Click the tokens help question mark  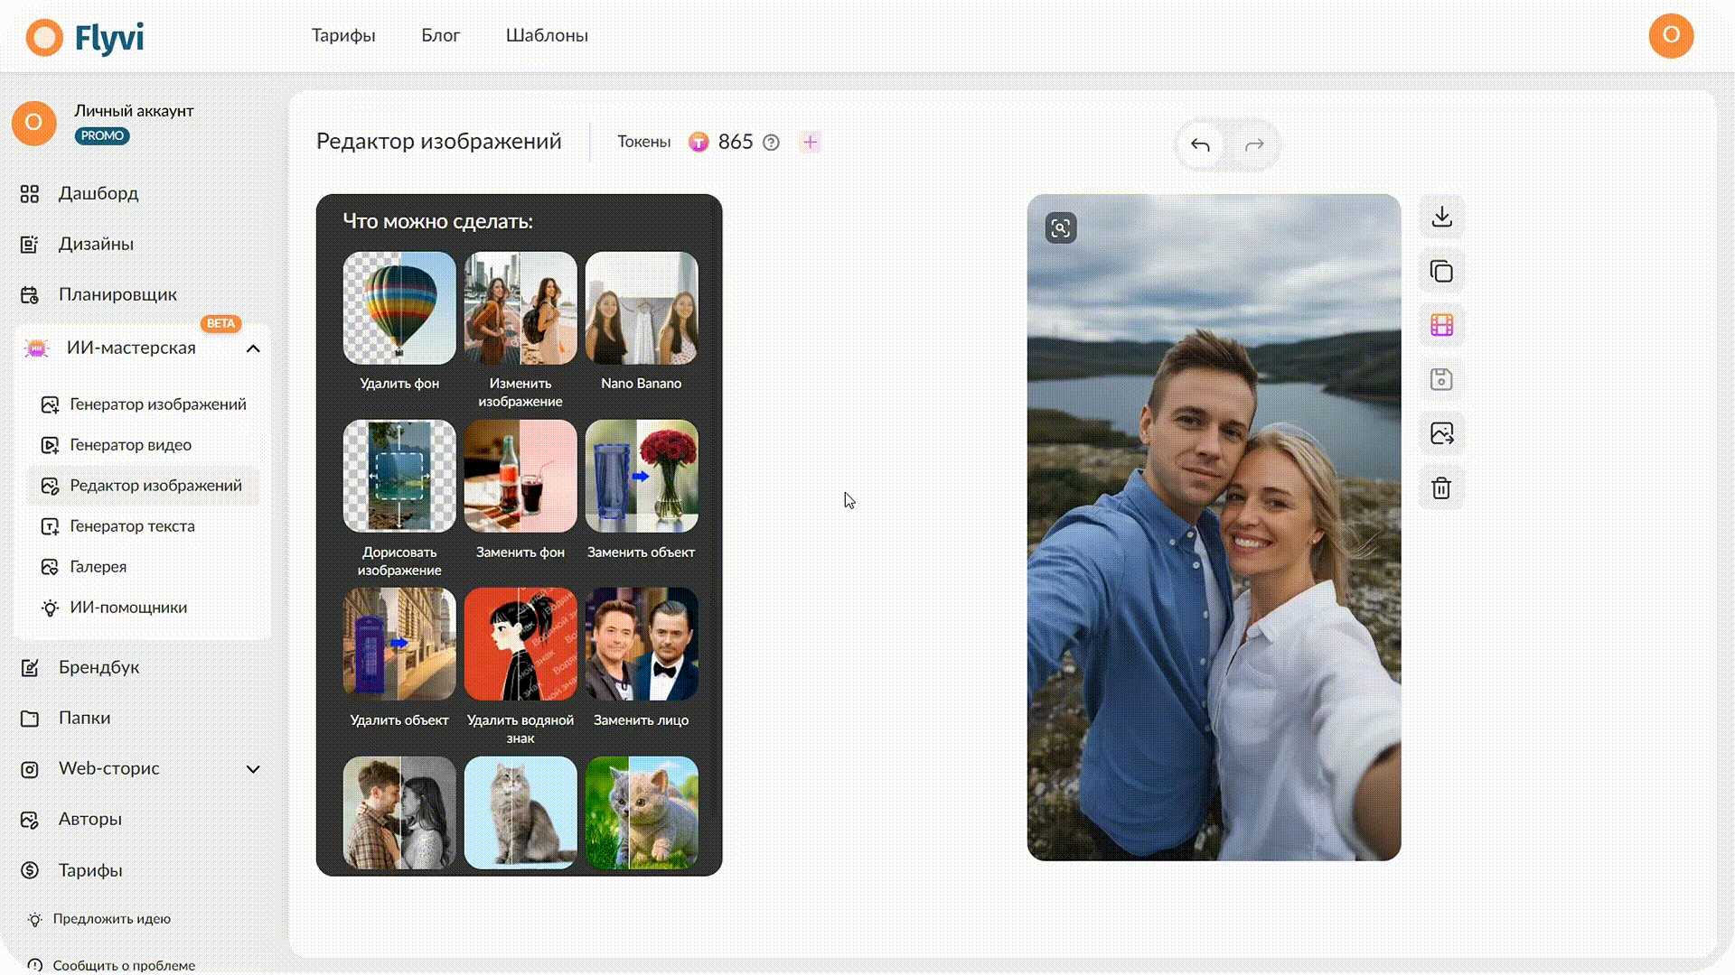pos(771,143)
